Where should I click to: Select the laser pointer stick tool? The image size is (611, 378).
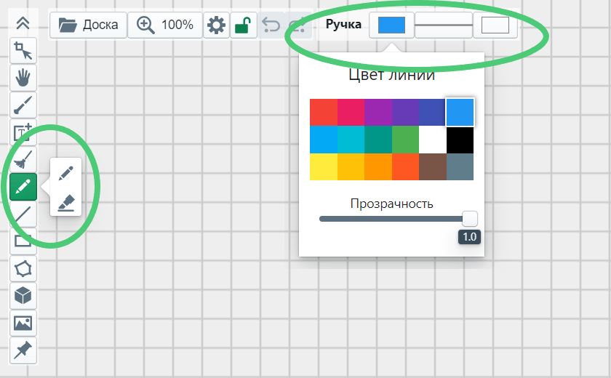click(x=23, y=105)
